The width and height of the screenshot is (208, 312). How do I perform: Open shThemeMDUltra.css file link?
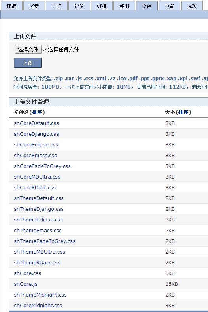pos(40,252)
